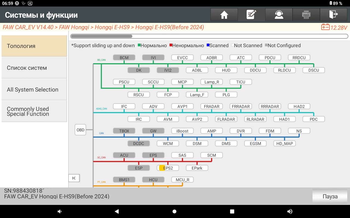Raise volume with right speaker icon

pyautogui.click(x=290, y=211)
